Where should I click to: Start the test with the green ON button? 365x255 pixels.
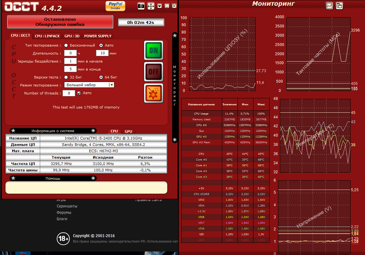tap(154, 50)
